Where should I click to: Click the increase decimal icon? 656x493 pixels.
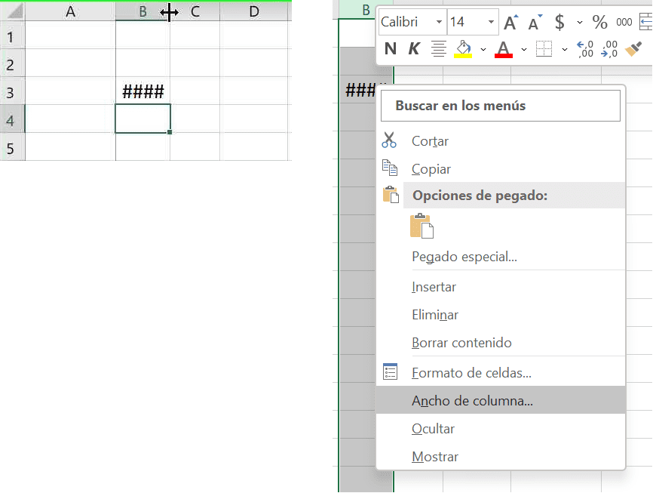tap(585, 49)
